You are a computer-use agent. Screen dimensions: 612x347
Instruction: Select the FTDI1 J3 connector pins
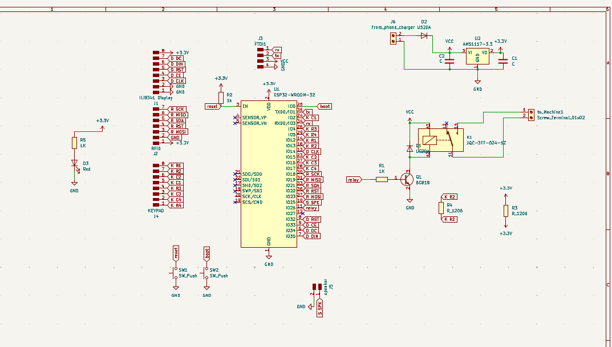pyautogui.click(x=260, y=58)
